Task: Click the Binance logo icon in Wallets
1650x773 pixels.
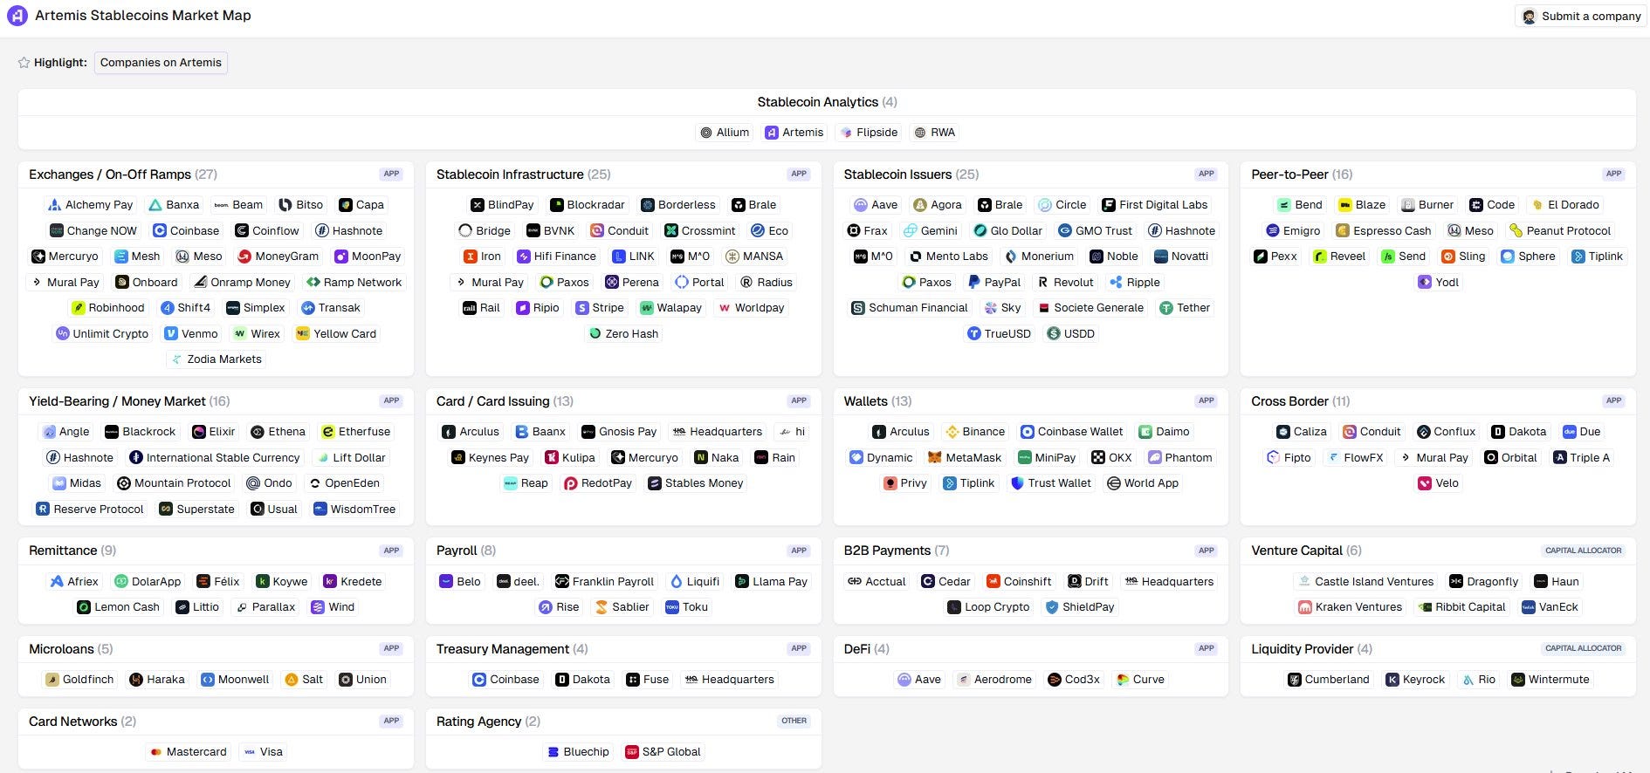Action: [x=952, y=432]
